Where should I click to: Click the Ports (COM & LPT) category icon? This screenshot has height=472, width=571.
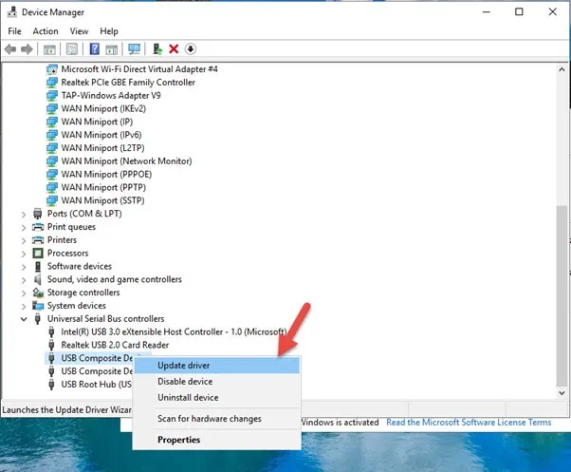coord(38,214)
